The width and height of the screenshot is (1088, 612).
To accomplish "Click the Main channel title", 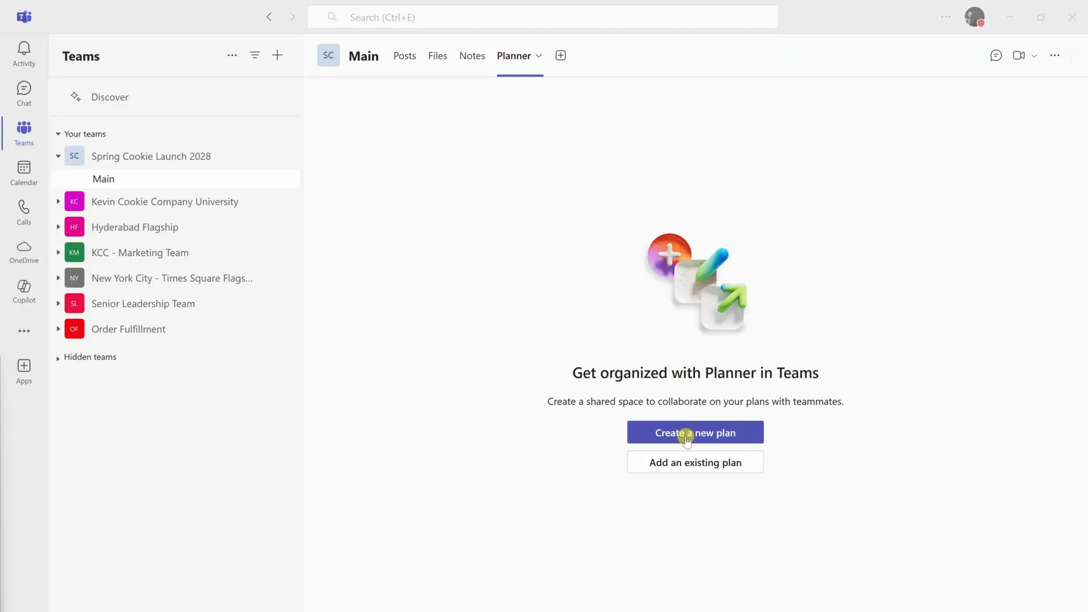I will point(363,56).
